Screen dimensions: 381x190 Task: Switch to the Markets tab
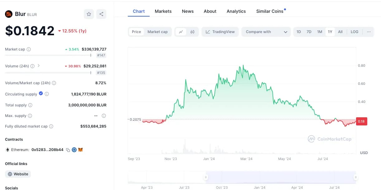pyautogui.click(x=163, y=11)
